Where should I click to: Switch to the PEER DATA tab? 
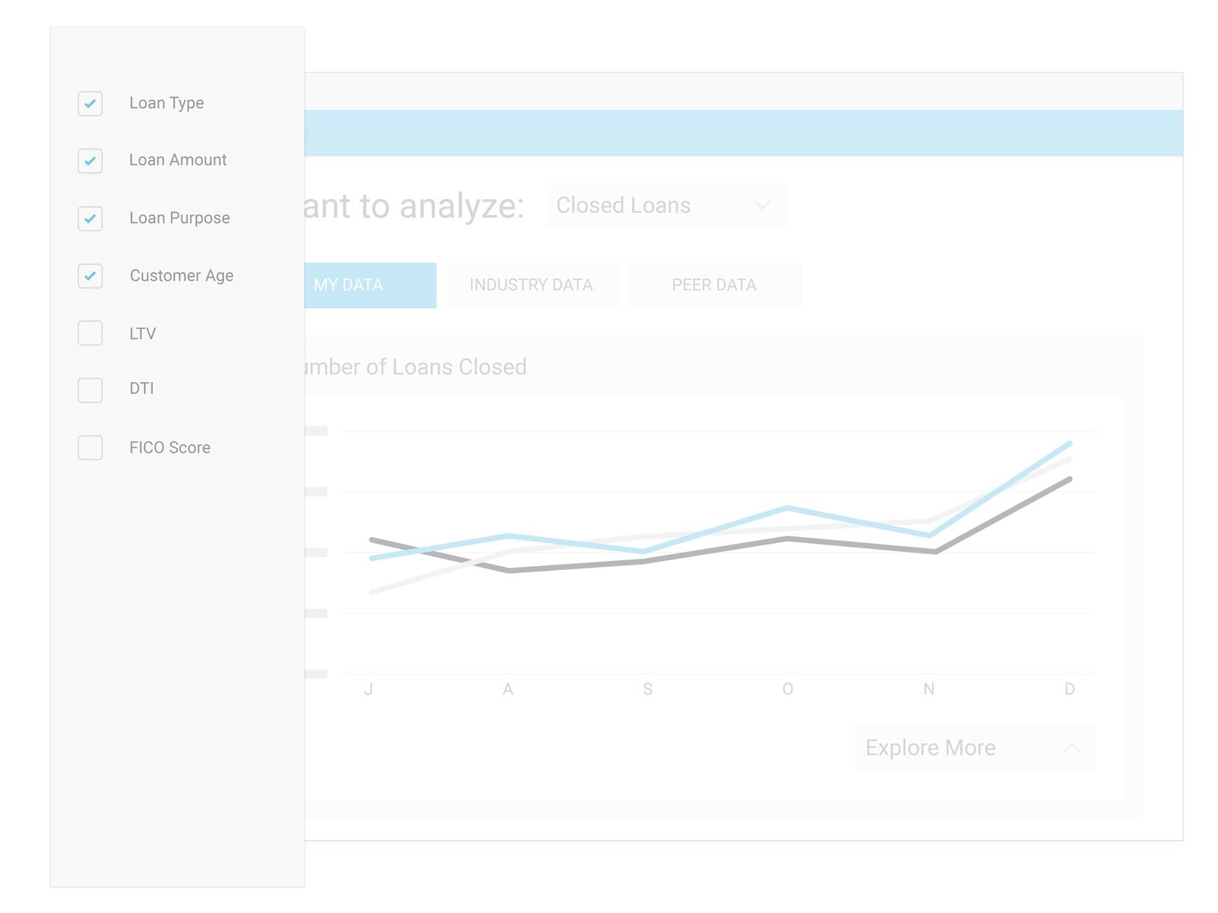714,285
